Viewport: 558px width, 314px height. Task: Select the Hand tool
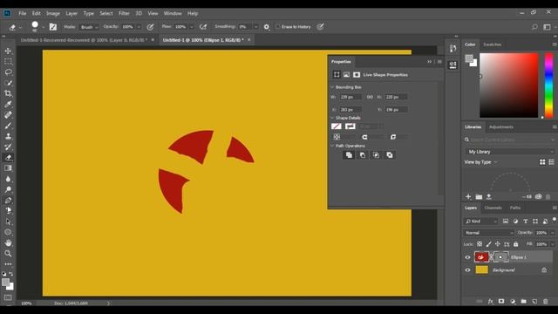point(8,242)
